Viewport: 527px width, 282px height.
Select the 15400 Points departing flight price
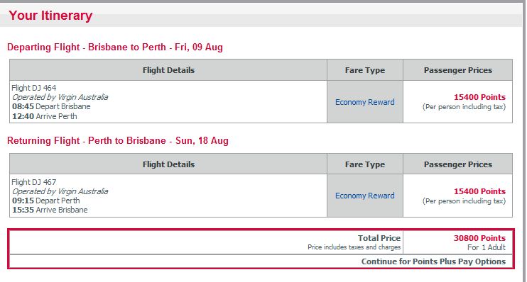[479, 97]
